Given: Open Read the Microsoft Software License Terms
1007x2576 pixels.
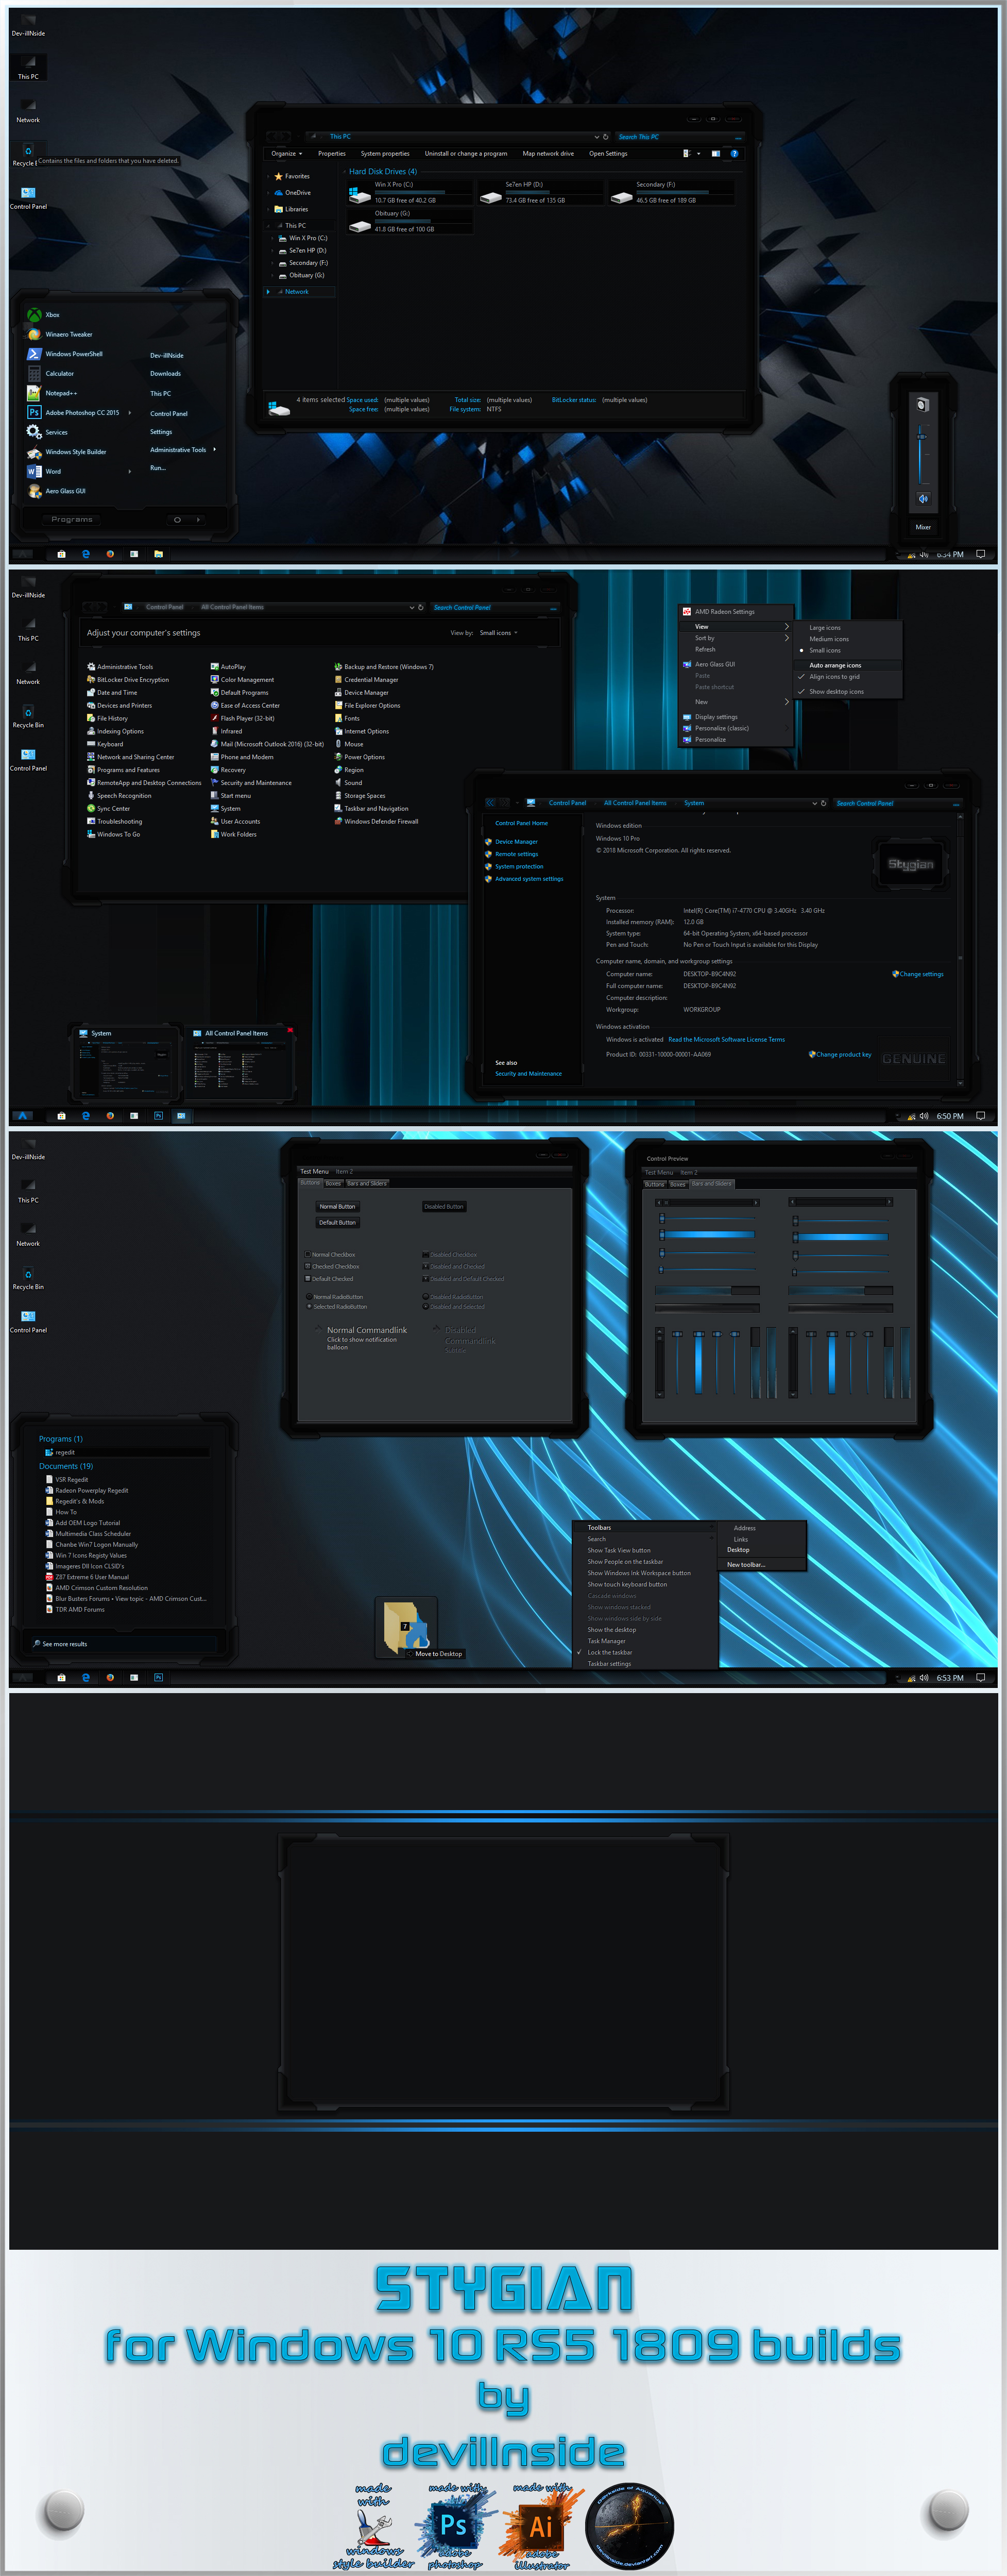Looking at the screenshot, I should 726,1039.
